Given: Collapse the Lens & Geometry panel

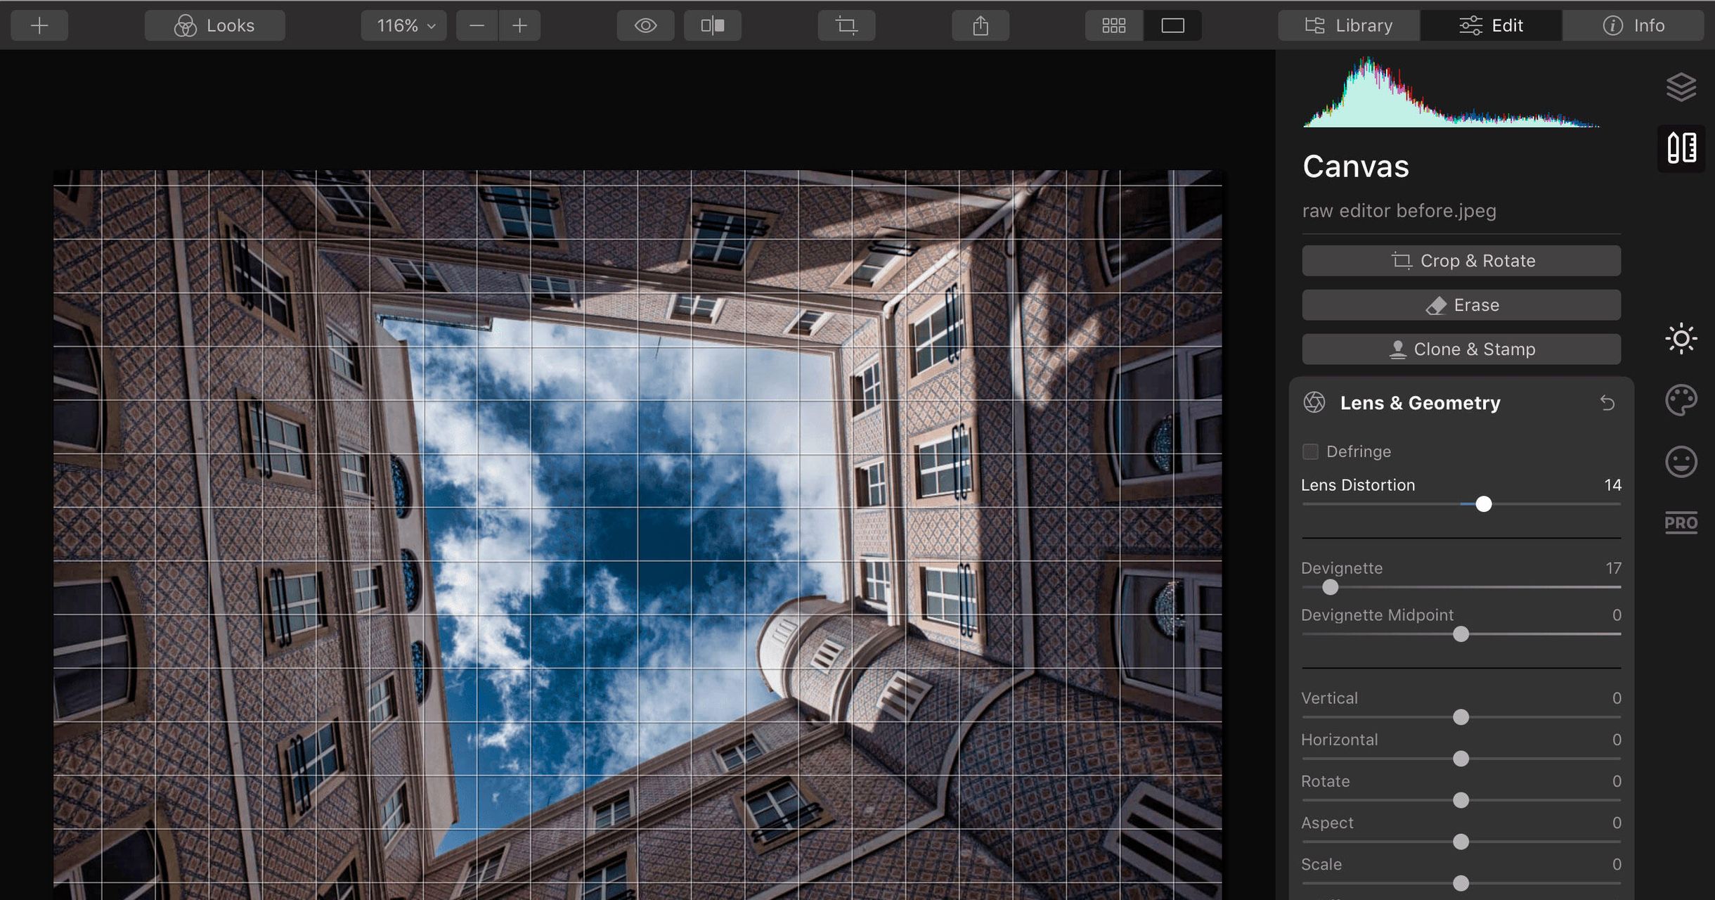Looking at the screenshot, I should click(x=1419, y=402).
